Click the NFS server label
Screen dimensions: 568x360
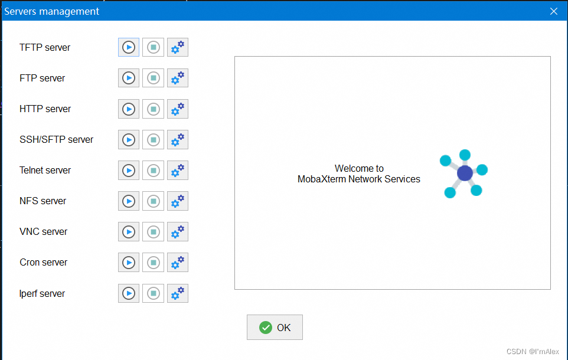tap(43, 201)
